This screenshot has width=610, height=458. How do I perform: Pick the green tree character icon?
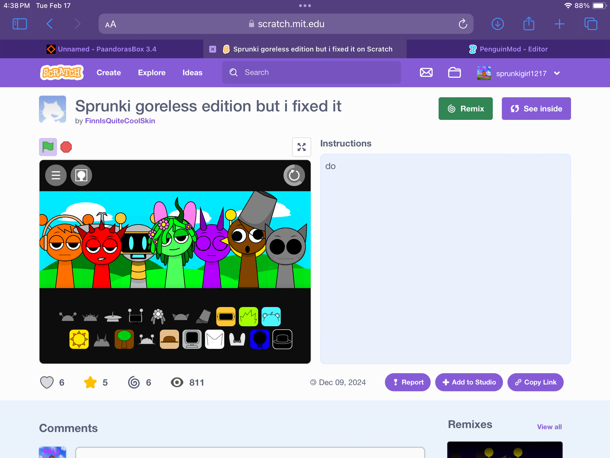click(124, 339)
